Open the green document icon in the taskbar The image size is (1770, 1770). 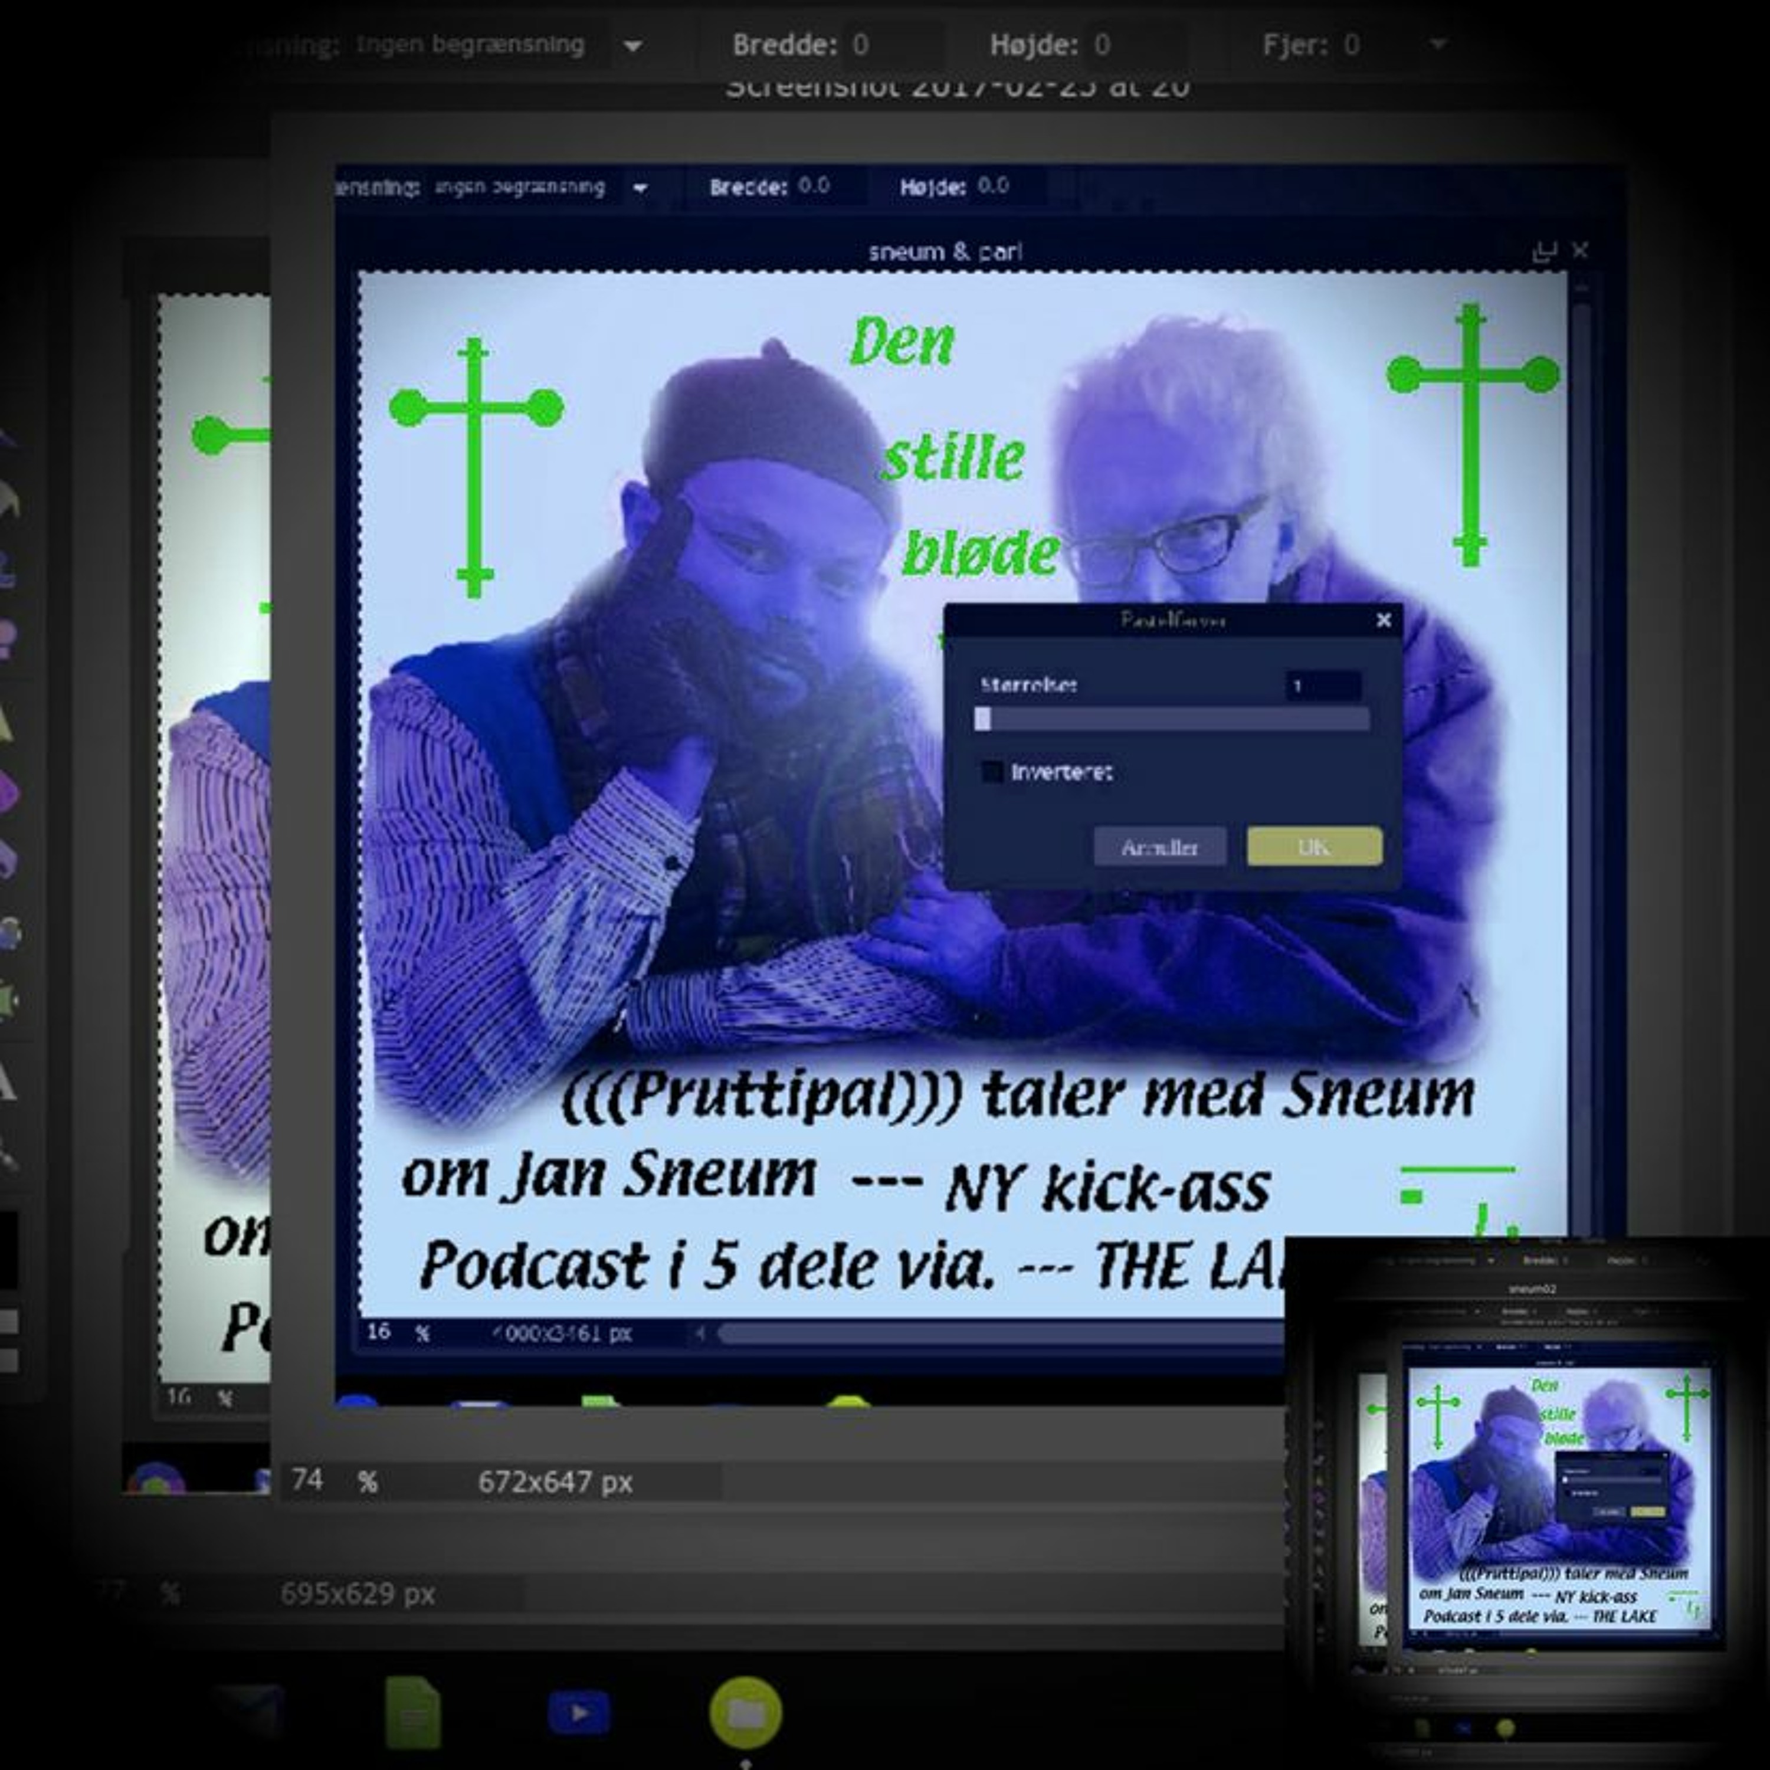point(413,1712)
